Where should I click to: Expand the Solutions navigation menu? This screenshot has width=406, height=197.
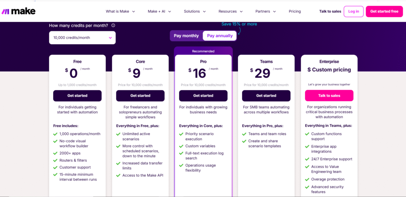194,11
